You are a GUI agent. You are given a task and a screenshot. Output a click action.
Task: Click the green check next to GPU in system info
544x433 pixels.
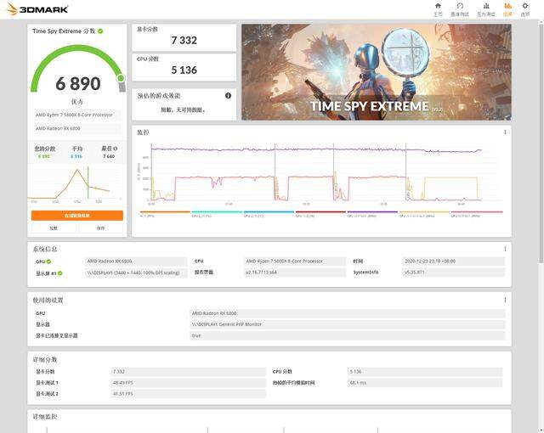click(48, 261)
